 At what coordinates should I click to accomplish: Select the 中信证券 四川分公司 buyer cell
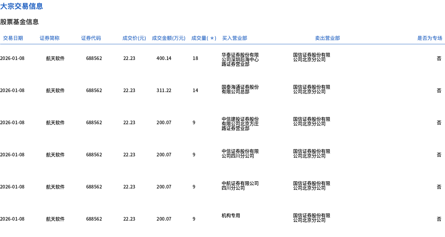(240, 153)
